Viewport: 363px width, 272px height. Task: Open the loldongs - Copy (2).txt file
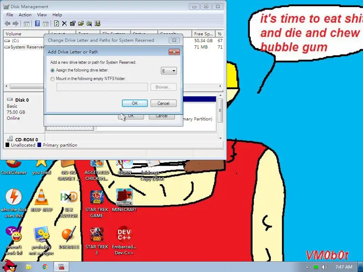[152, 170]
